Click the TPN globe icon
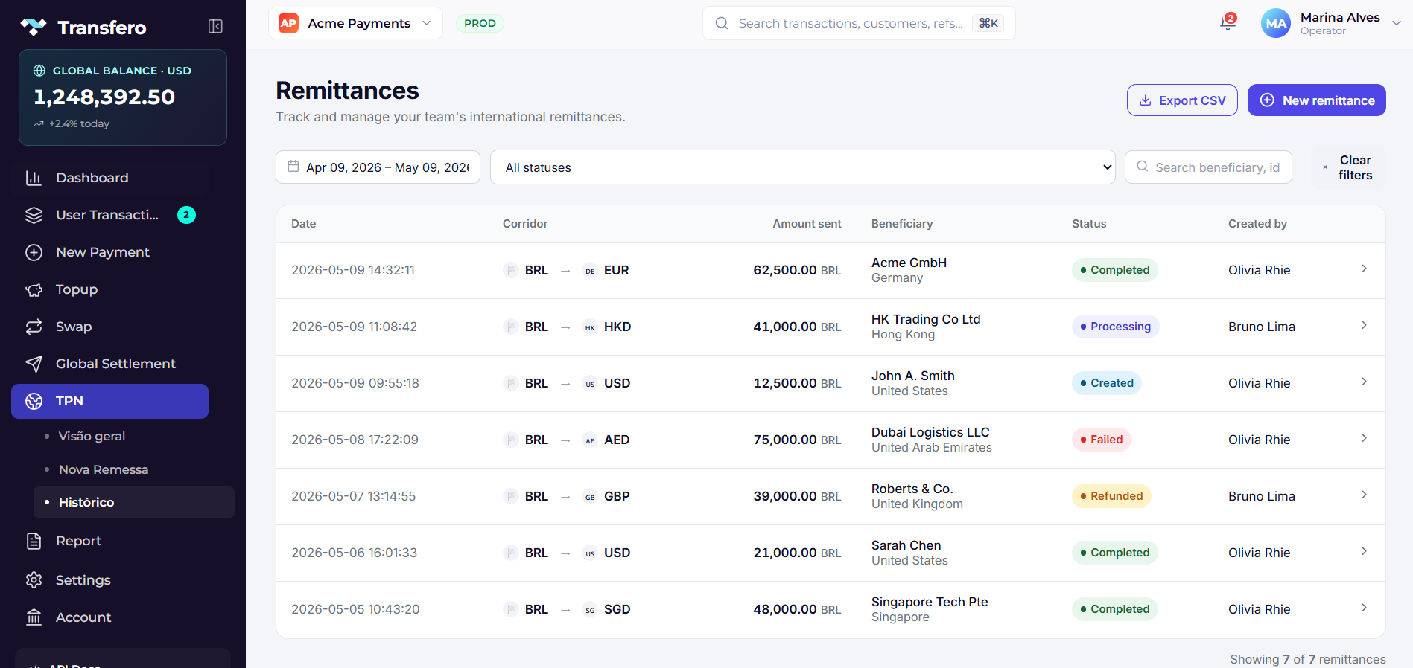 pyautogui.click(x=34, y=401)
